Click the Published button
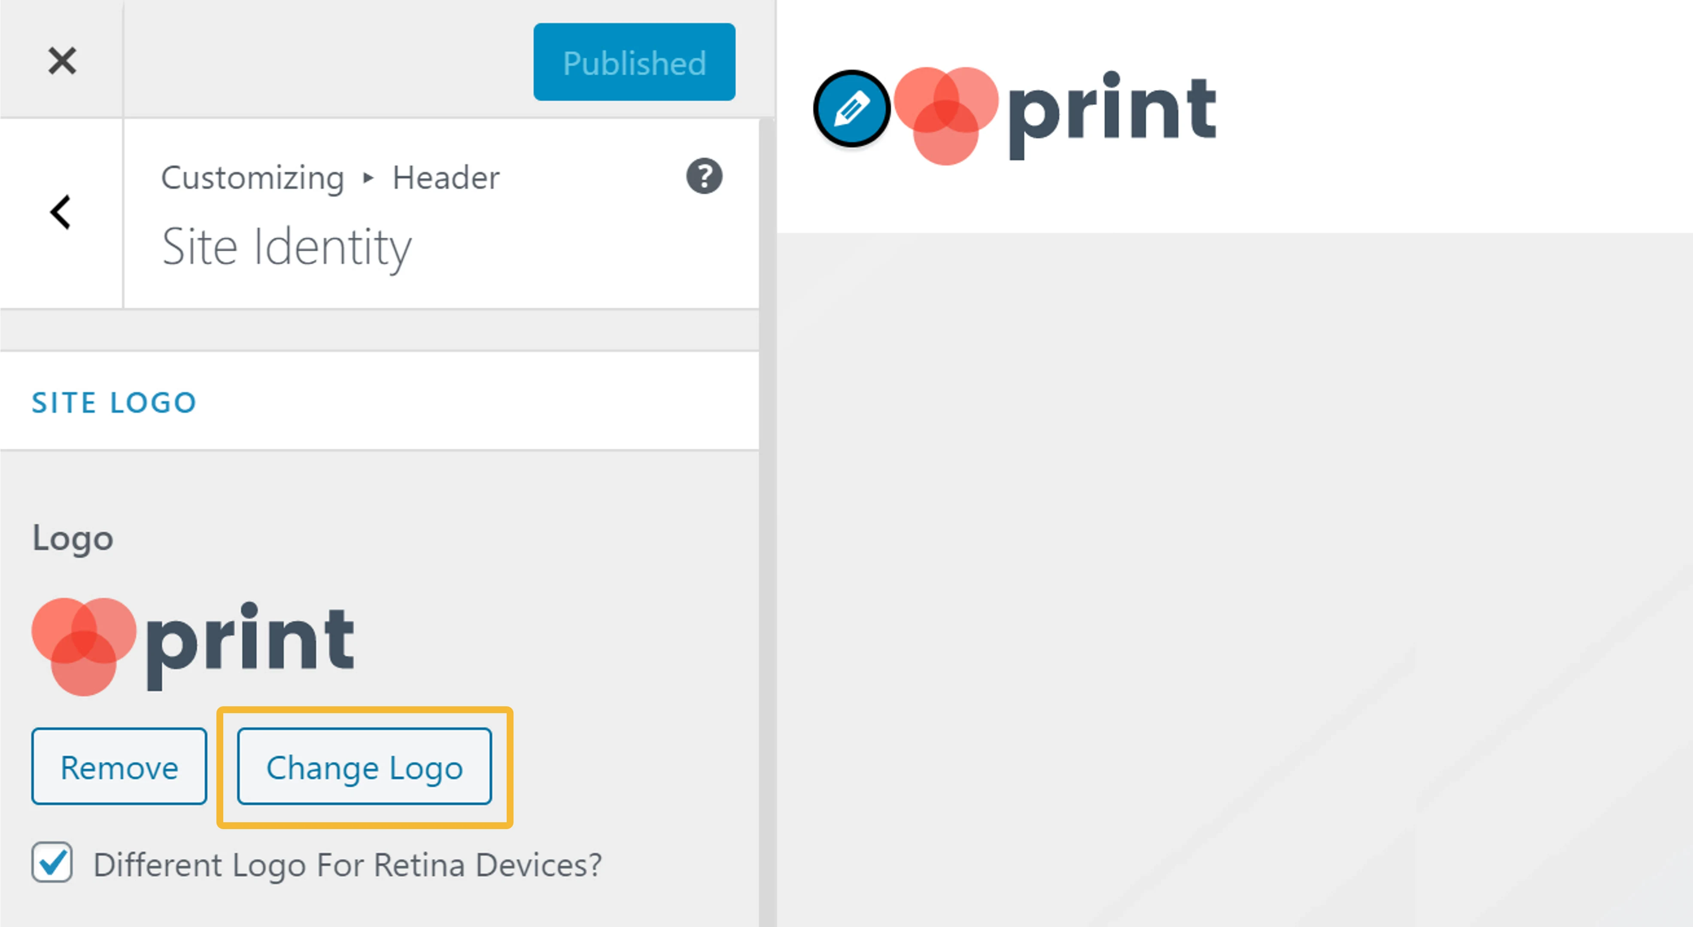 click(634, 62)
